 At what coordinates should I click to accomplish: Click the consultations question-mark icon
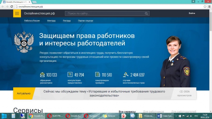tap(70, 75)
